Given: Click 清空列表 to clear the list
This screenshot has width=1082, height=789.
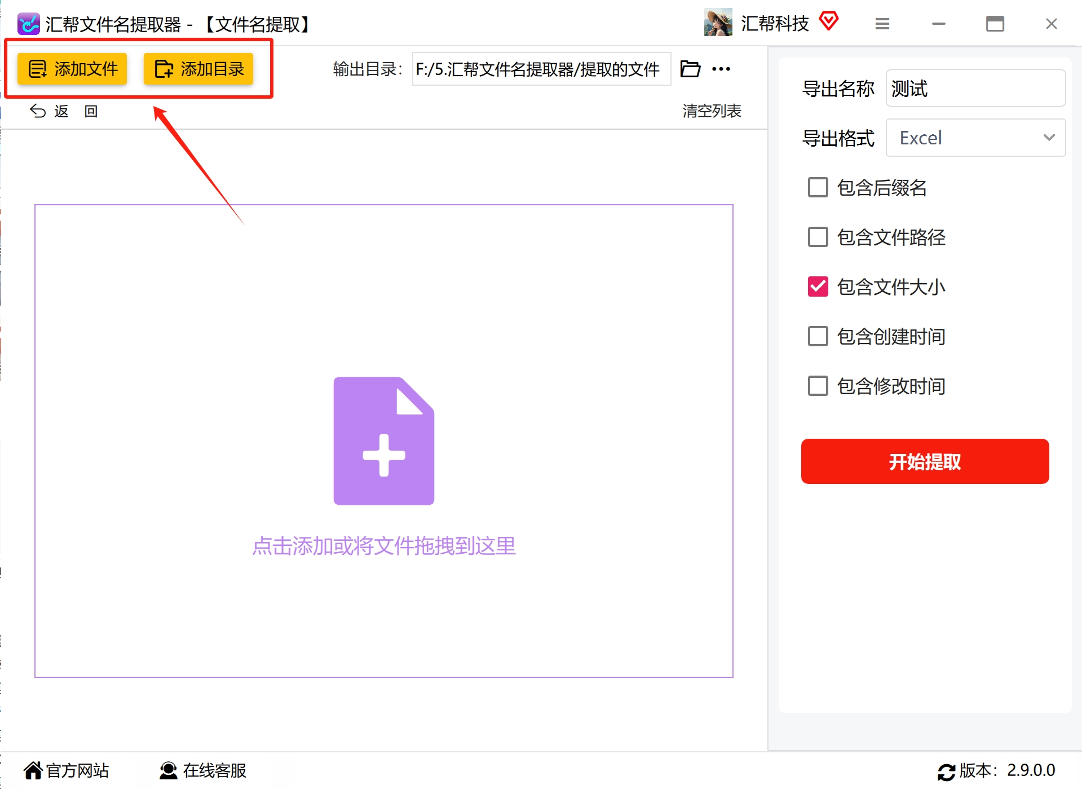Looking at the screenshot, I should tap(712, 111).
